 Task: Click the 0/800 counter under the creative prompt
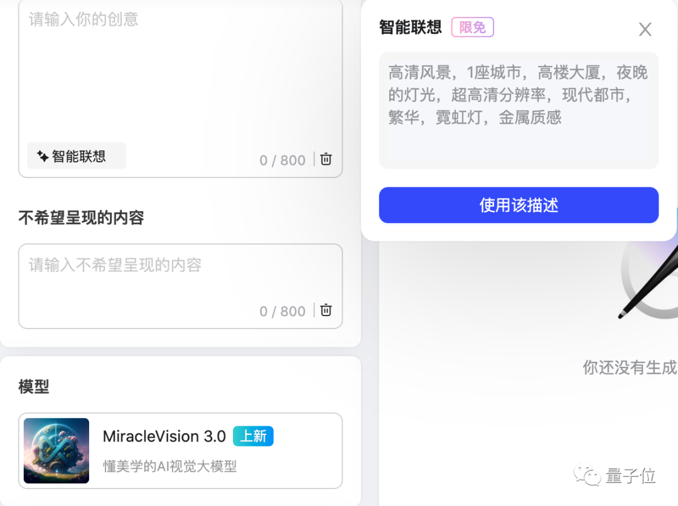tap(282, 160)
